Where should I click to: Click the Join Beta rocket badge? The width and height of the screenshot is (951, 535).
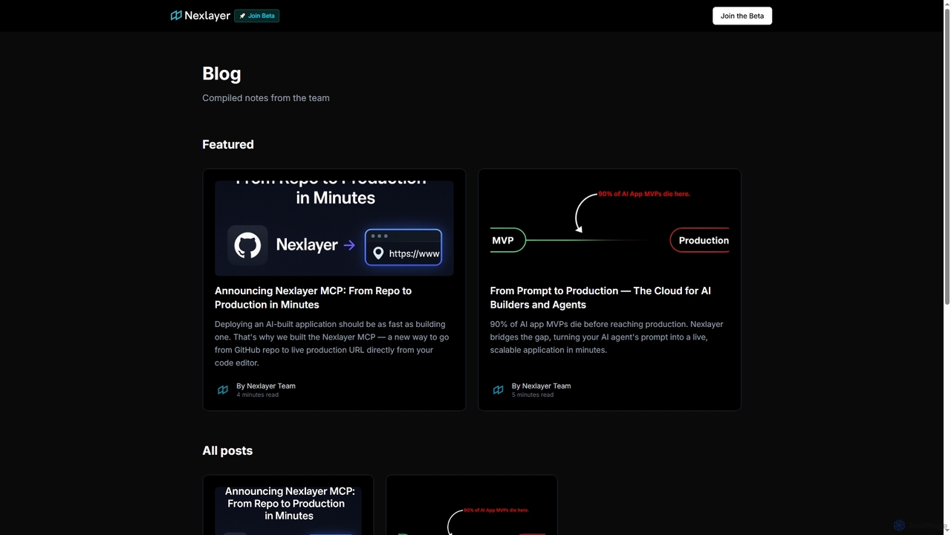click(x=257, y=16)
